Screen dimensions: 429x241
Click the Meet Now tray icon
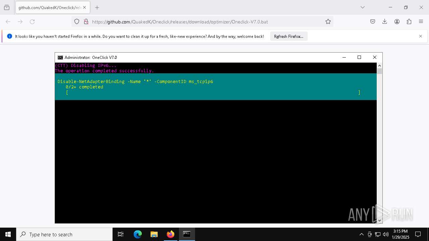(370, 234)
